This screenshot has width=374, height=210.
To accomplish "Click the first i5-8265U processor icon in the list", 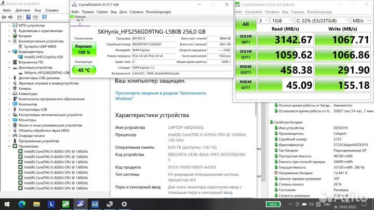I will click(x=20, y=151).
